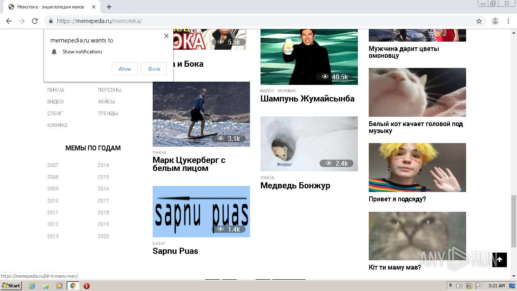Allow memepedia.ru notifications
This screenshot has width=517, height=291.
(125, 69)
